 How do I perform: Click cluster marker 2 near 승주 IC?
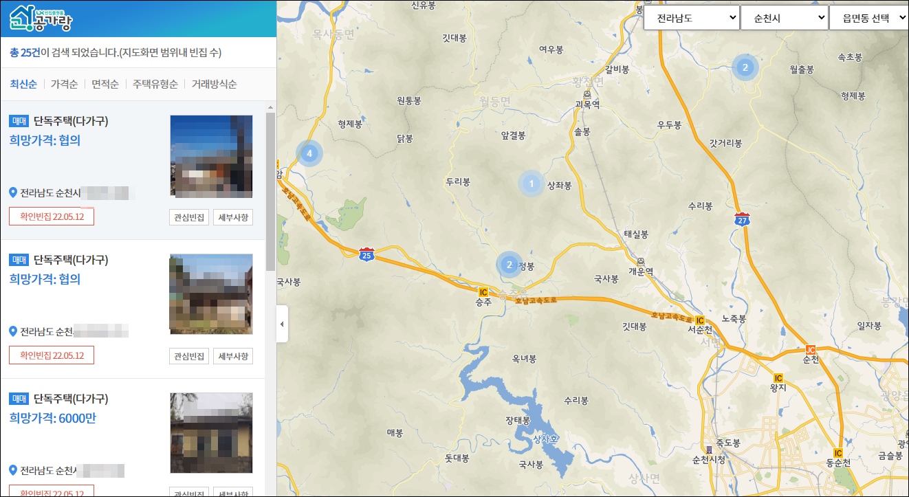click(509, 265)
